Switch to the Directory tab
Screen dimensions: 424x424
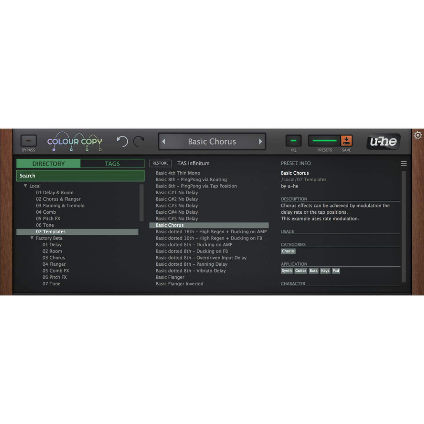(48, 164)
